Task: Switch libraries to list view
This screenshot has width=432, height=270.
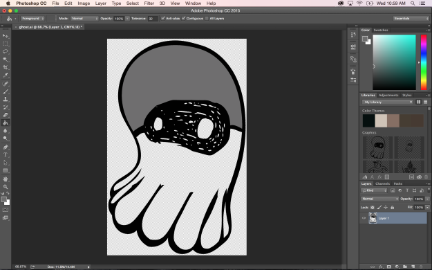Action: pyautogui.click(x=425, y=102)
